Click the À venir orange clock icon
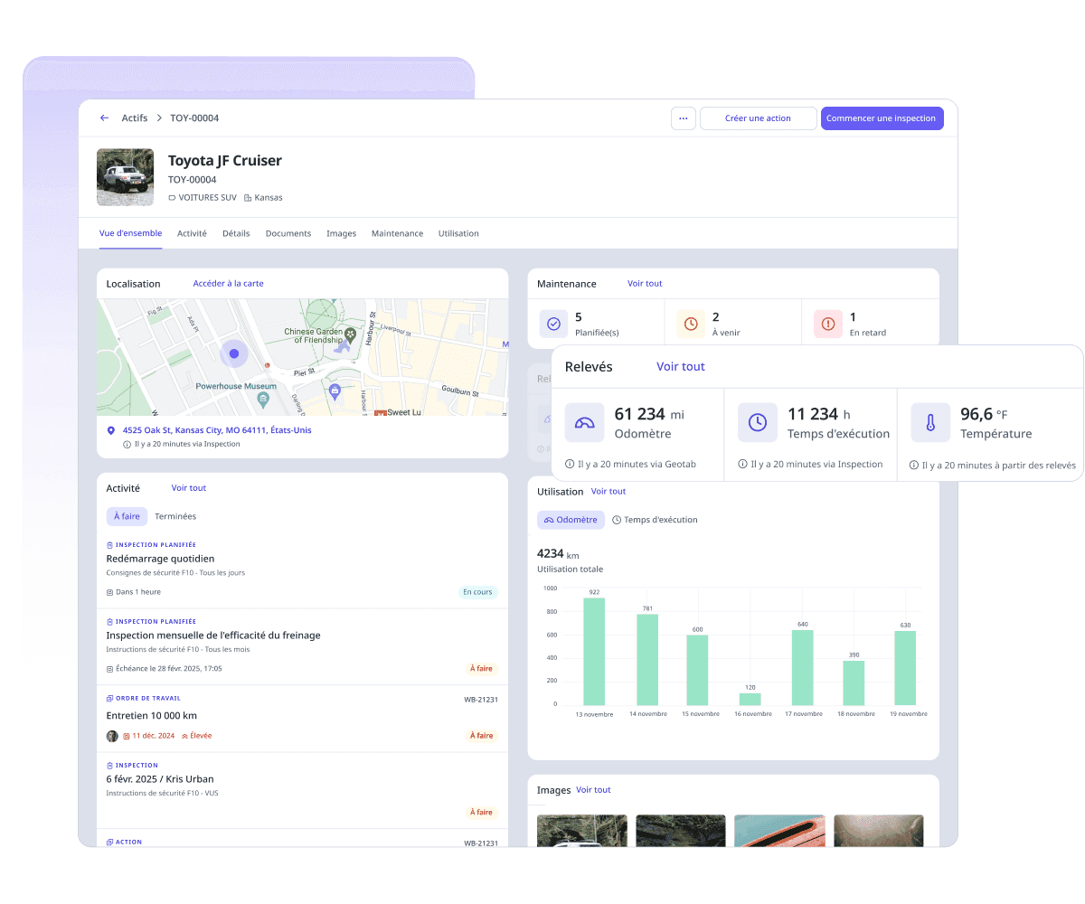 point(691,324)
